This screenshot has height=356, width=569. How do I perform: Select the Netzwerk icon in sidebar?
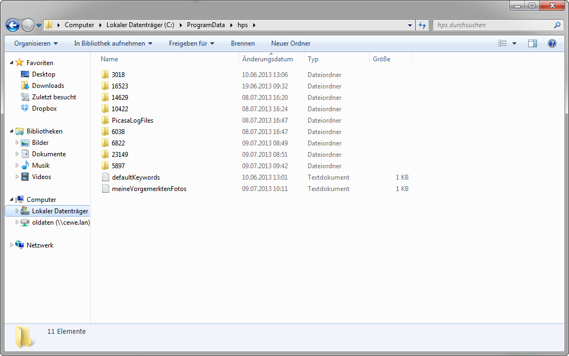[20, 245]
